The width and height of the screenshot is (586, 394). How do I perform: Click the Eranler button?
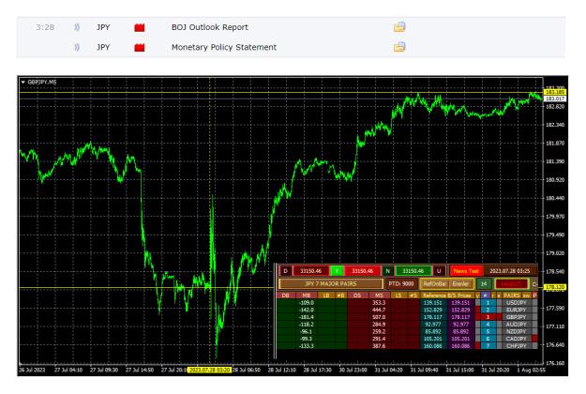[x=460, y=284]
